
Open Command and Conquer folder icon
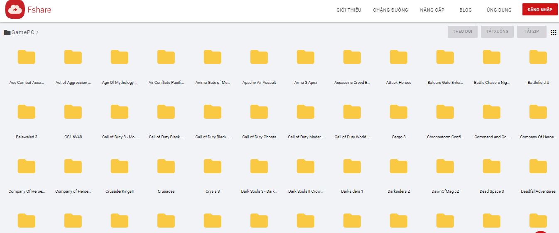tap(492, 111)
